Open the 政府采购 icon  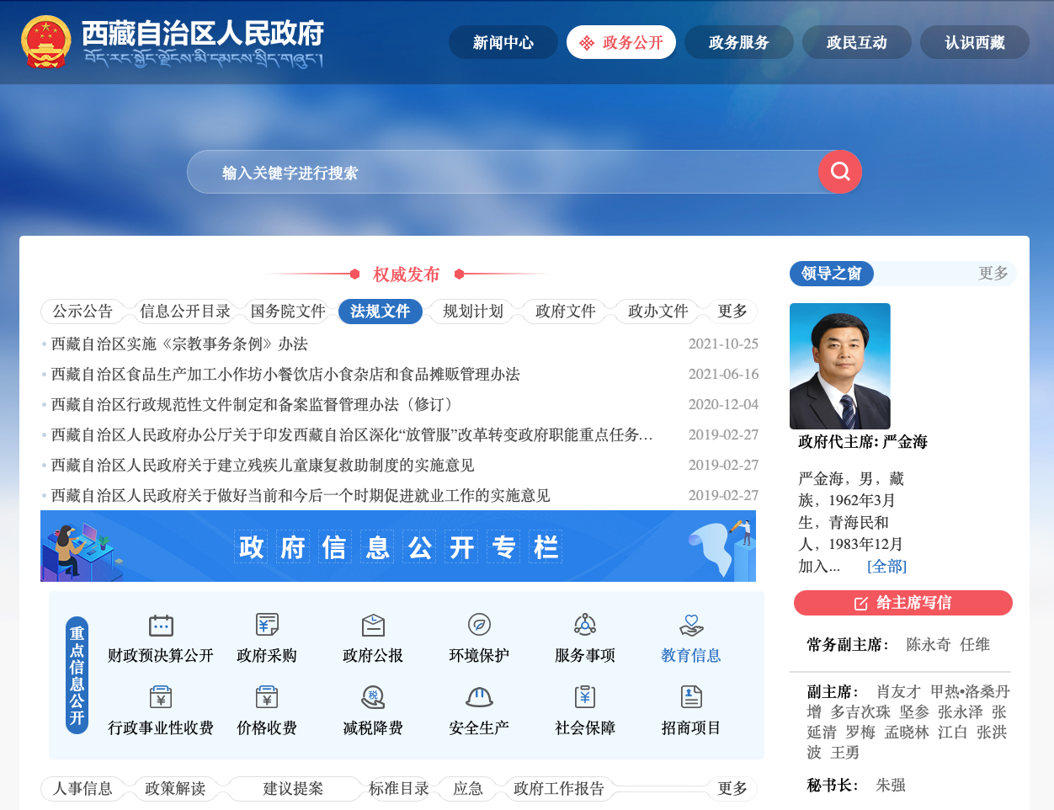click(267, 625)
